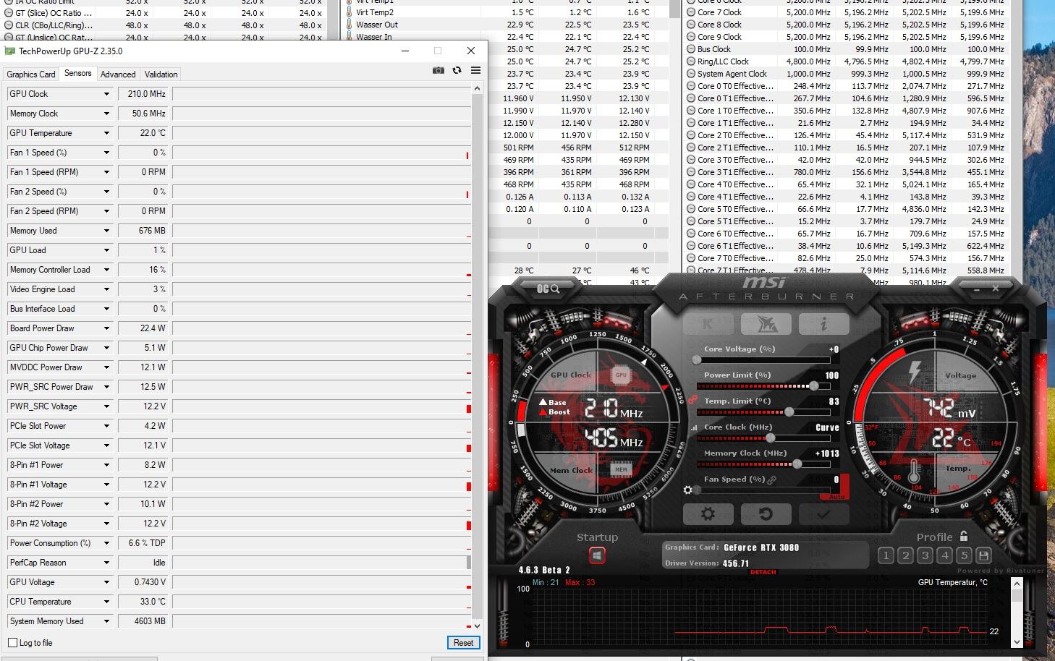Click the Bus Clock row in HWiNFO
Screen dimensions: 1055x661
[x=845, y=49]
